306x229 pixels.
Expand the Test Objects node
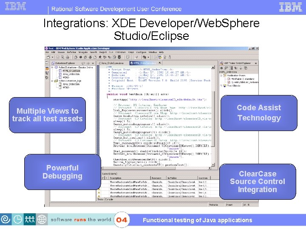221,86
